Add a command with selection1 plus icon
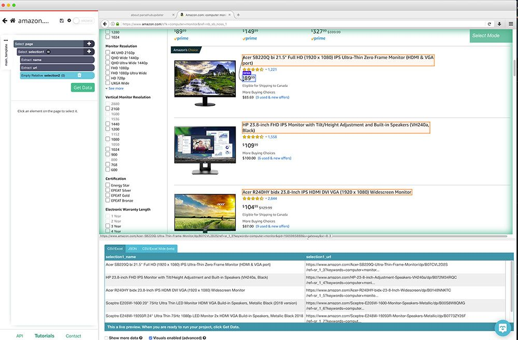 tap(89, 51)
